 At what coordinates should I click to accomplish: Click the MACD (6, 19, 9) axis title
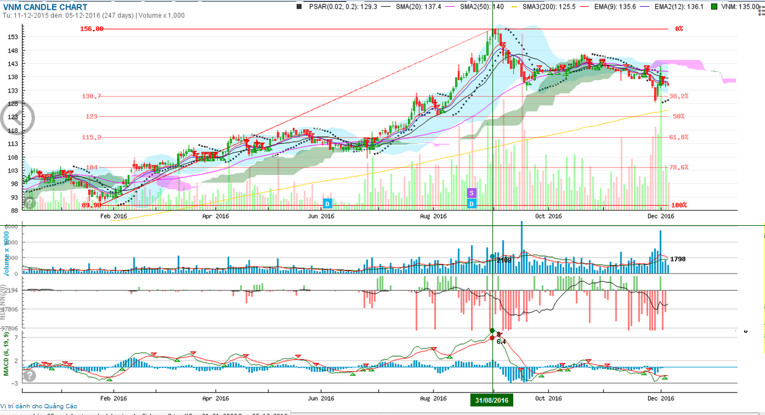6,353
